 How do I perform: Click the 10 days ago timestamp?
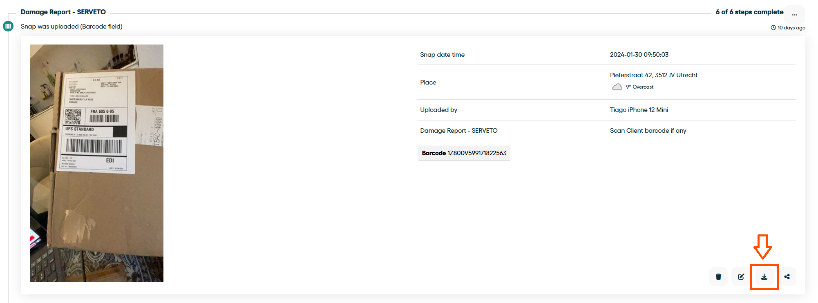791,28
